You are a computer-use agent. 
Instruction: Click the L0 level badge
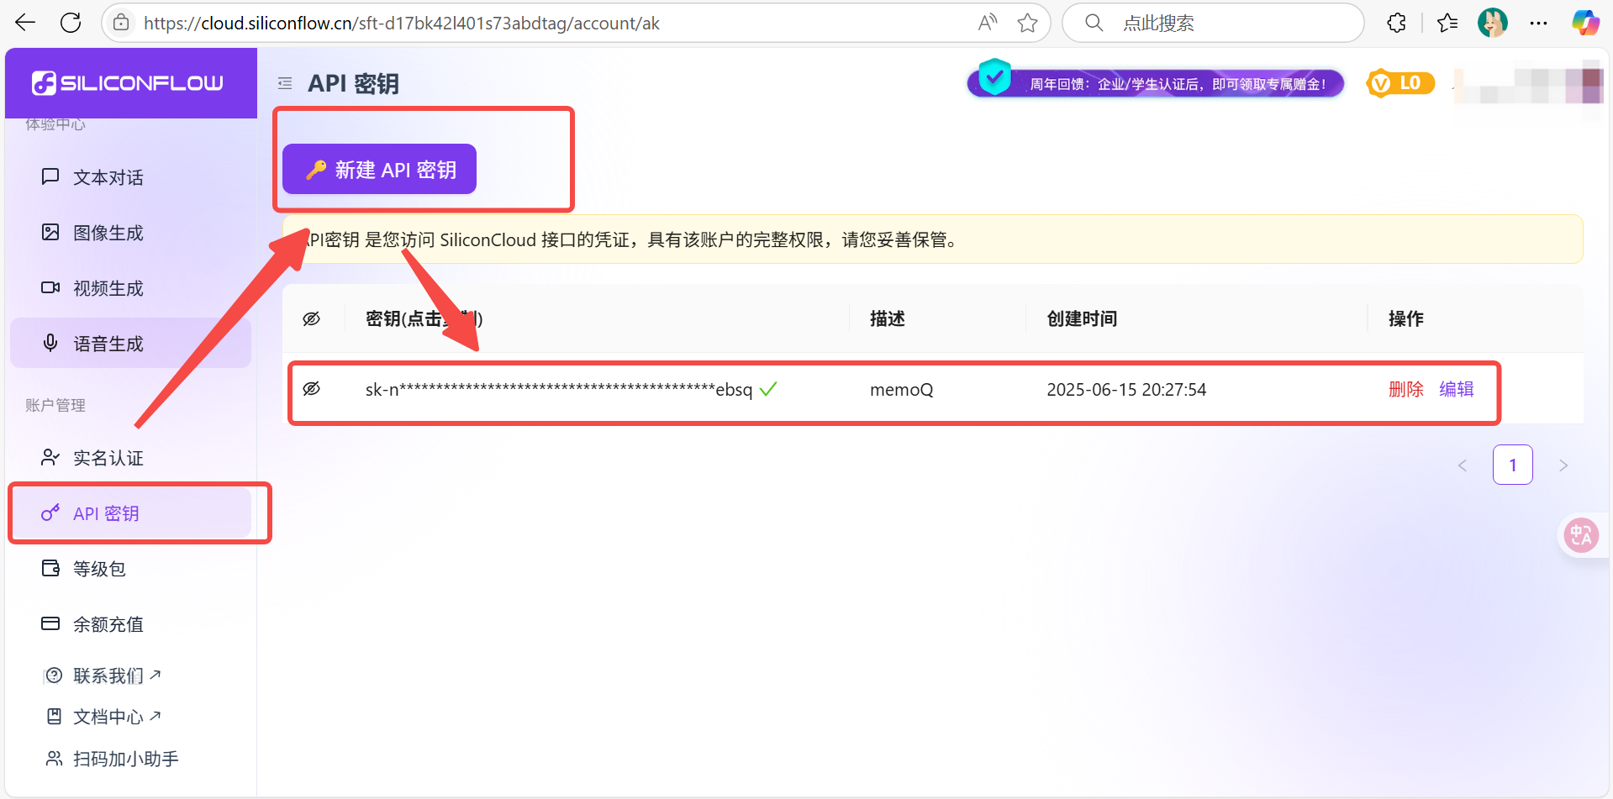coord(1400,83)
